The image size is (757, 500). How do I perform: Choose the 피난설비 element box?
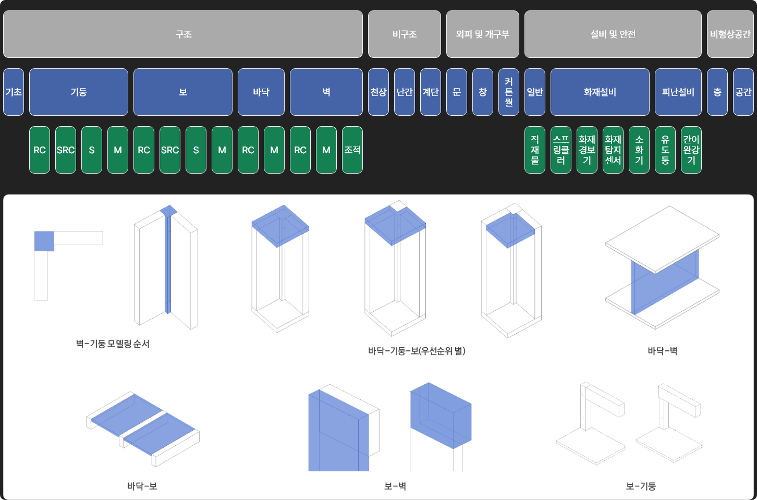pyautogui.click(x=678, y=92)
